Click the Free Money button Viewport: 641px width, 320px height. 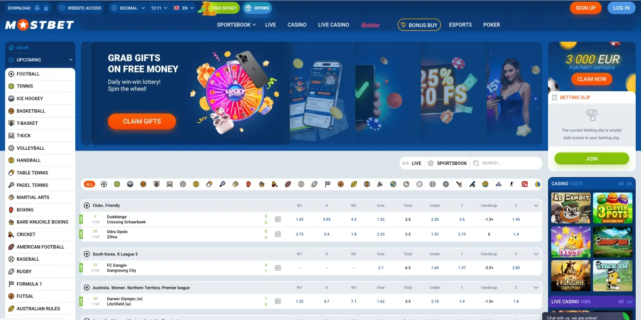(x=220, y=8)
